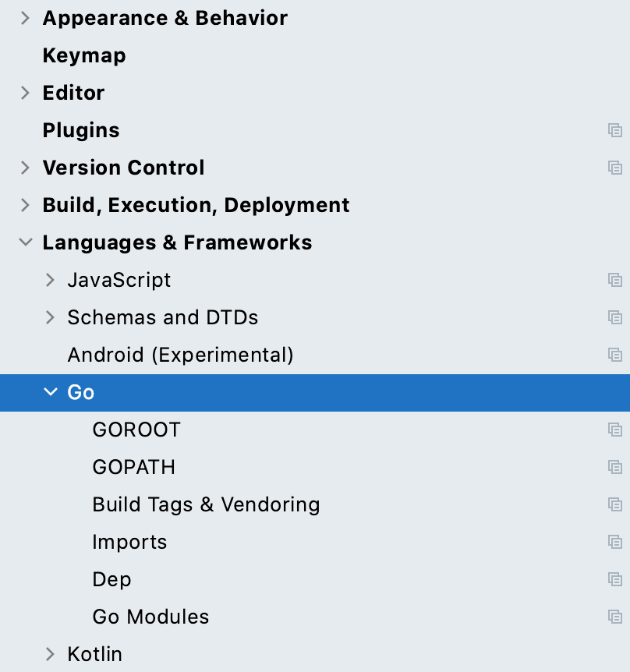Open the Dep settings page
This screenshot has height=672, width=630.
[x=111, y=579]
